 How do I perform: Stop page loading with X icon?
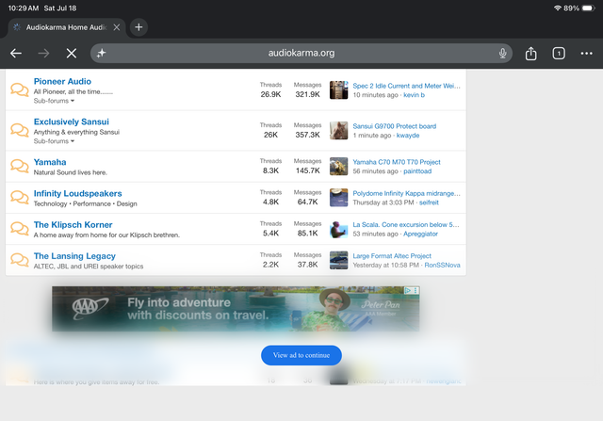point(72,53)
